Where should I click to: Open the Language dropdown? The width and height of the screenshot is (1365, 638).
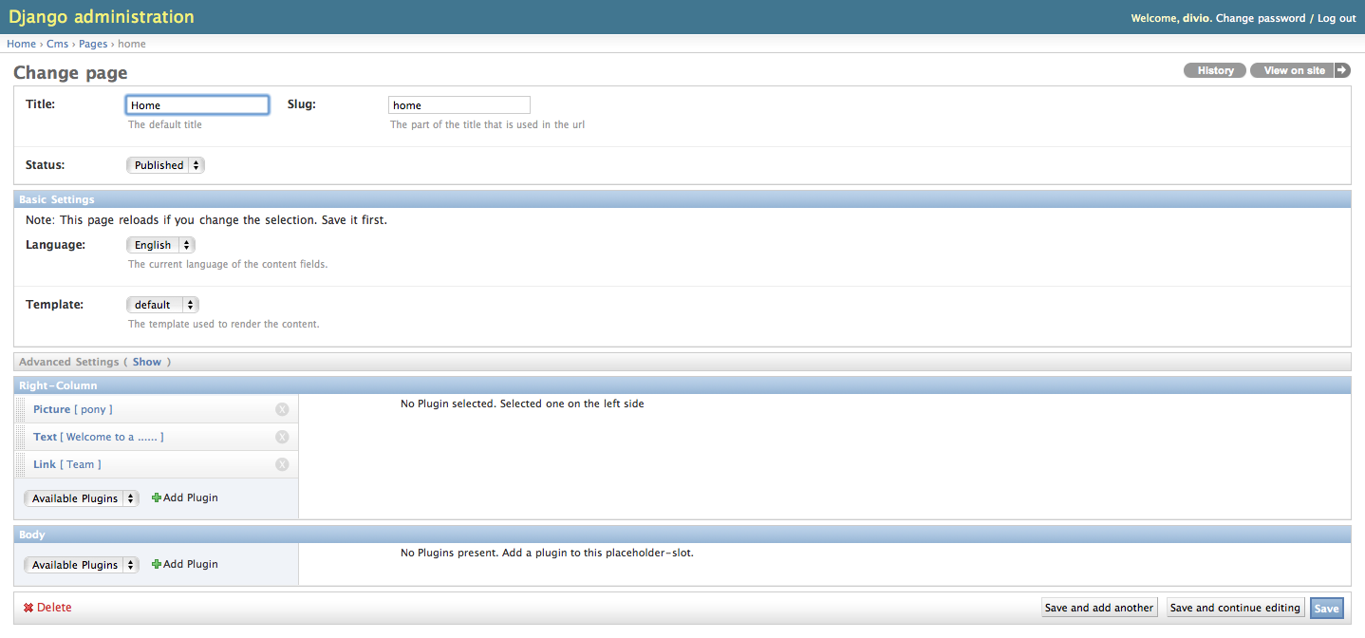[160, 245]
